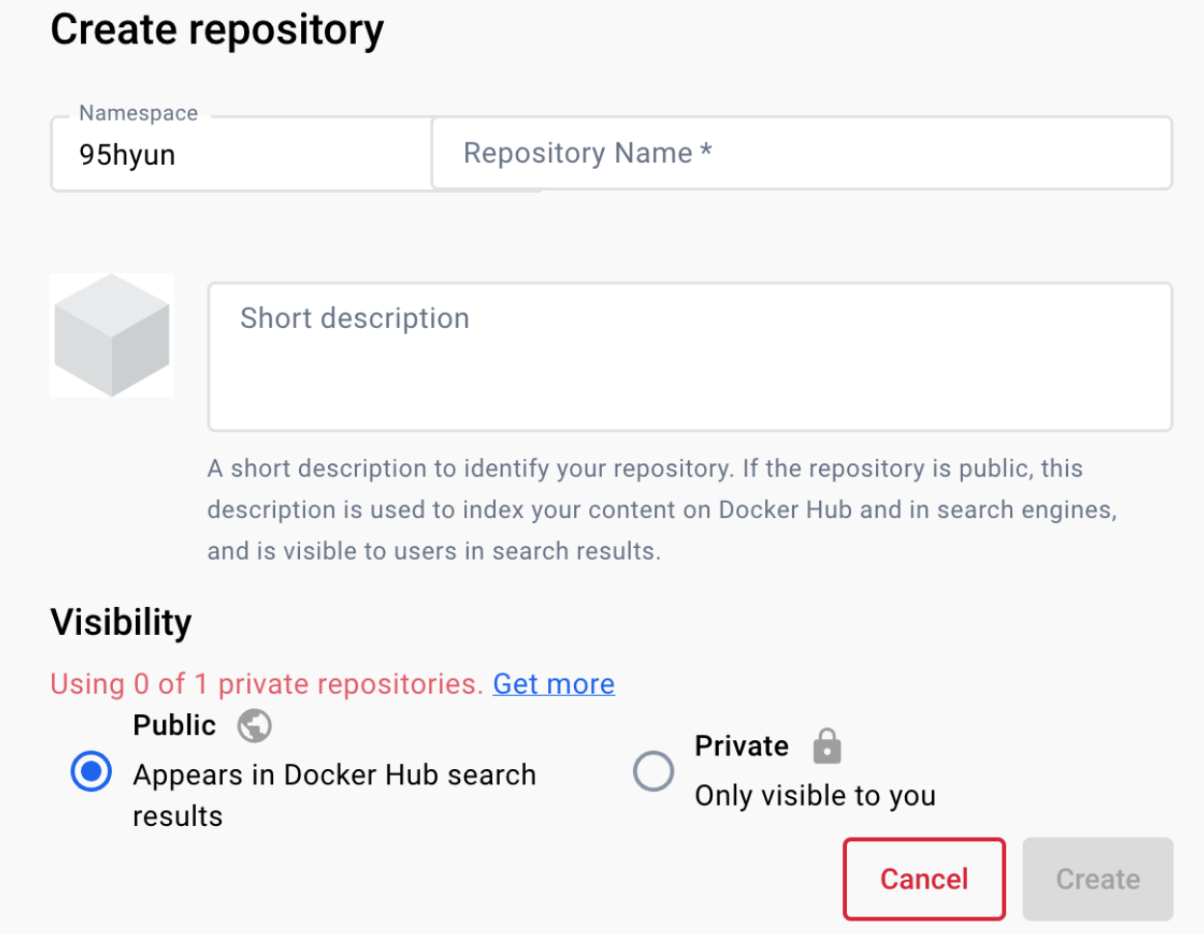Open the Get more link
1204x934 pixels.
point(554,684)
